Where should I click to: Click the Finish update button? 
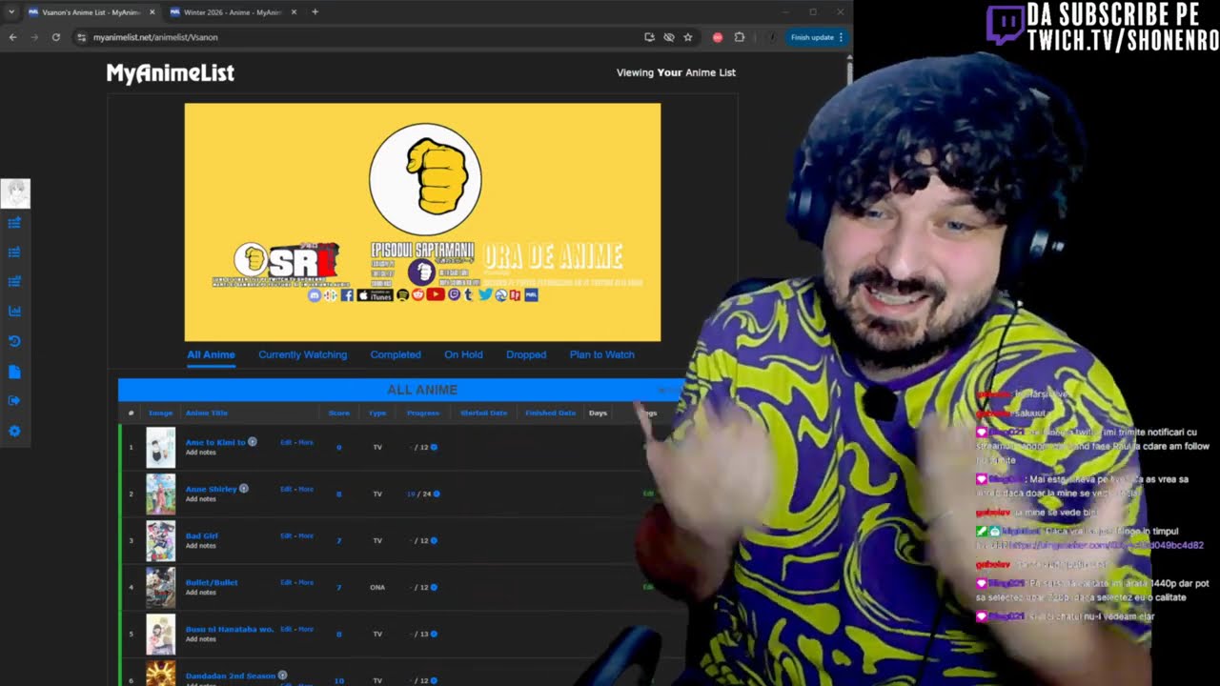811,37
